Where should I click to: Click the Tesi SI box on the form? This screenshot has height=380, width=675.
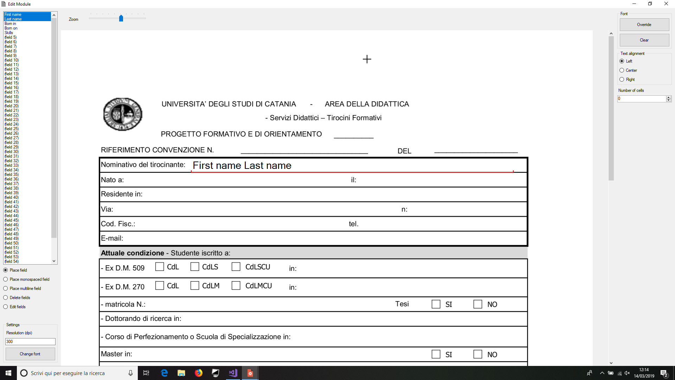(x=436, y=304)
